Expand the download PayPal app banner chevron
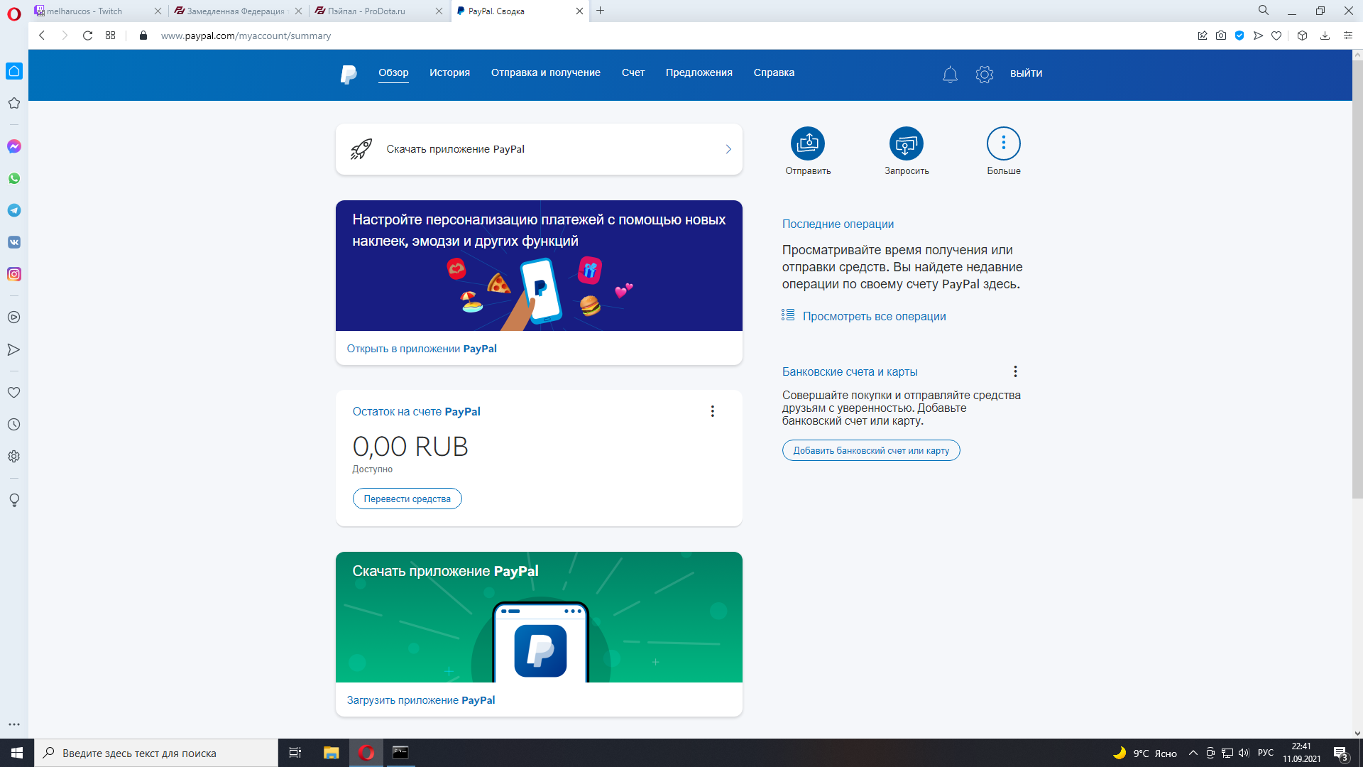 728,149
